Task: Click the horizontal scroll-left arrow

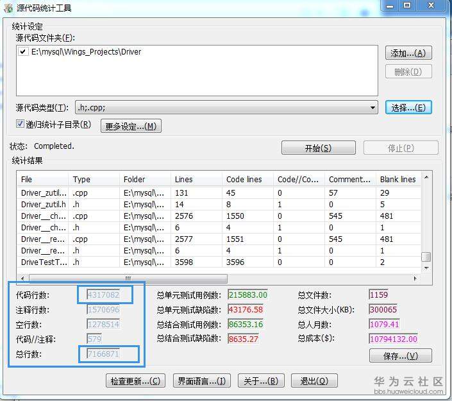Action: pos(23,278)
